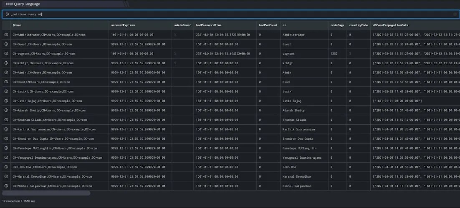Open info icon for Penelope McClaughlin row
The width and height of the screenshot is (460, 208).
point(6,148)
